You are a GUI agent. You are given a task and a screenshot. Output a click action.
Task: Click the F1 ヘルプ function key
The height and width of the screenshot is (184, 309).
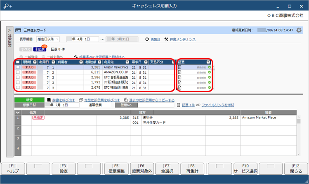13,169
